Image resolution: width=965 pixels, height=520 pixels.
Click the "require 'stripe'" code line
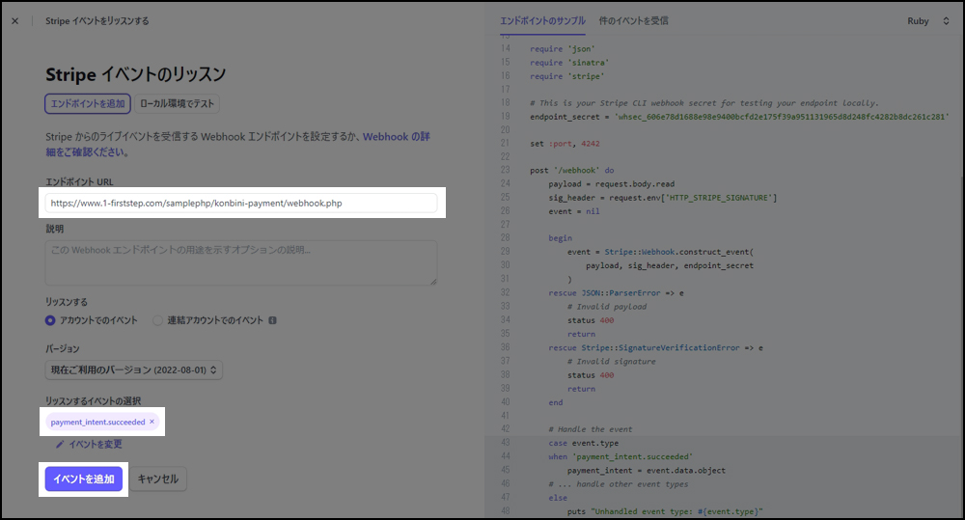click(x=566, y=76)
